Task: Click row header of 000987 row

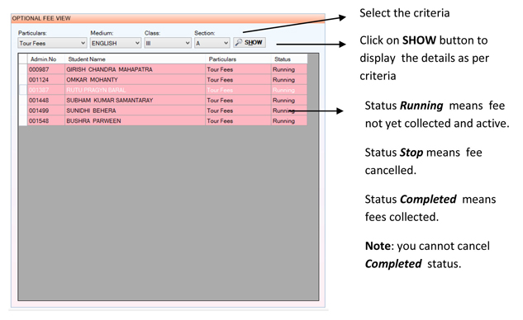Action: [22, 69]
